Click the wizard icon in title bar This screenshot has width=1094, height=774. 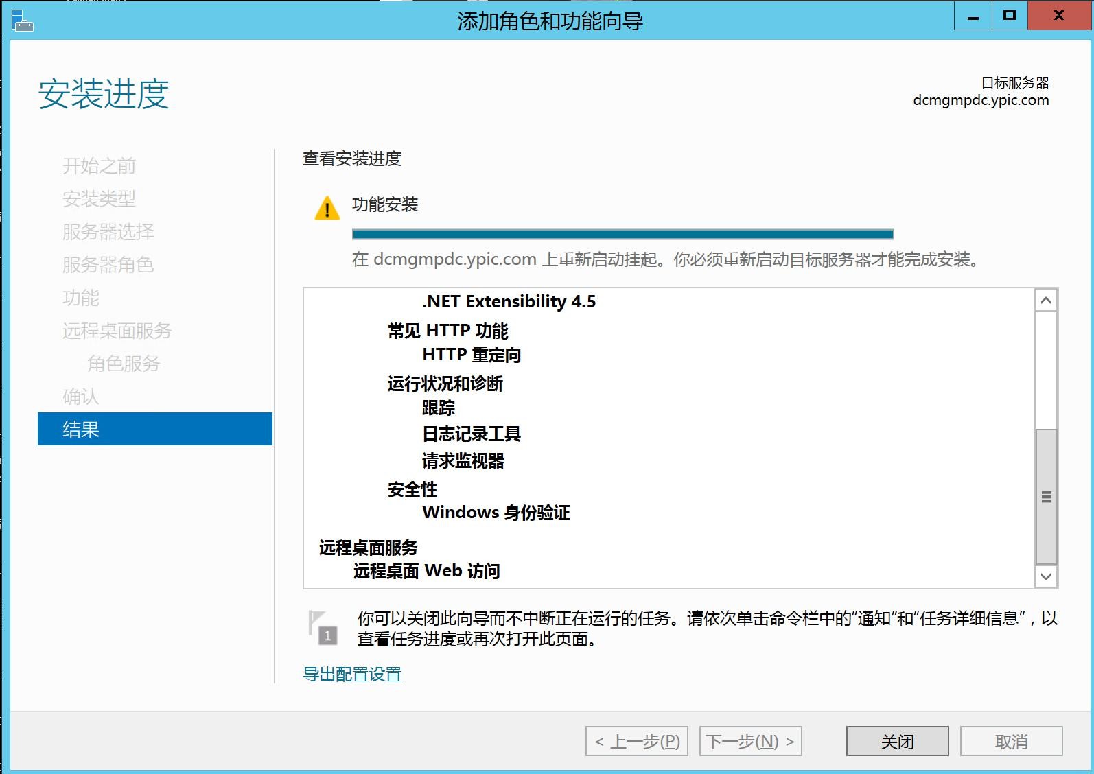click(22, 21)
